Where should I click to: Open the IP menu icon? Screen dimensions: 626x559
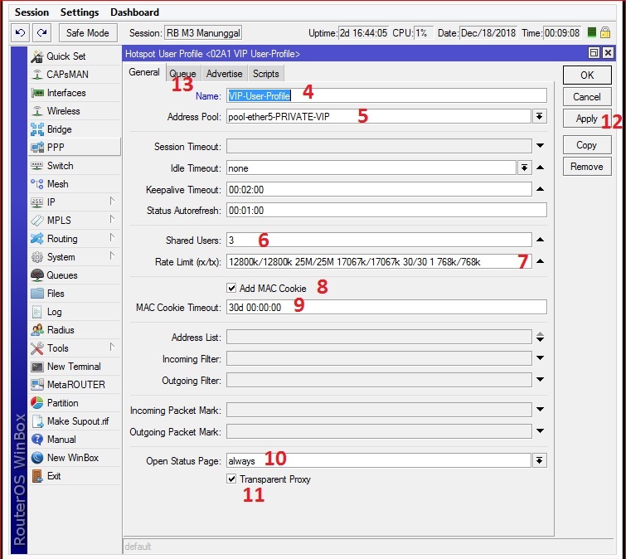tap(37, 202)
